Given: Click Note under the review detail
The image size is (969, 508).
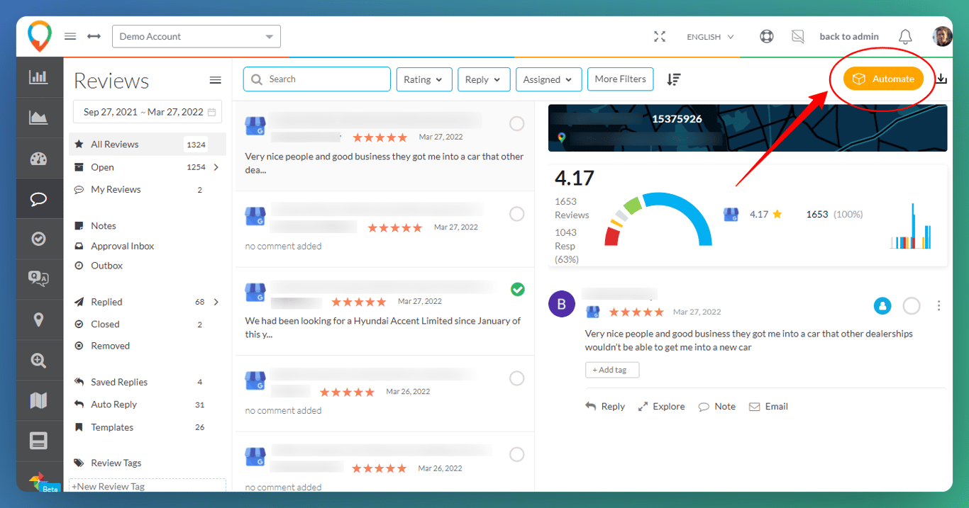Looking at the screenshot, I should [x=717, y=407].
